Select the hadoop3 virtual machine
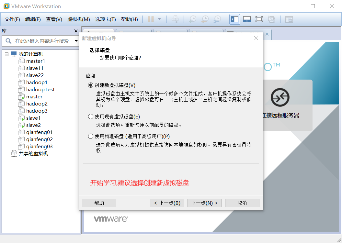Image resolution: width=342 pixels, height=243 pixels. [37, 111]
